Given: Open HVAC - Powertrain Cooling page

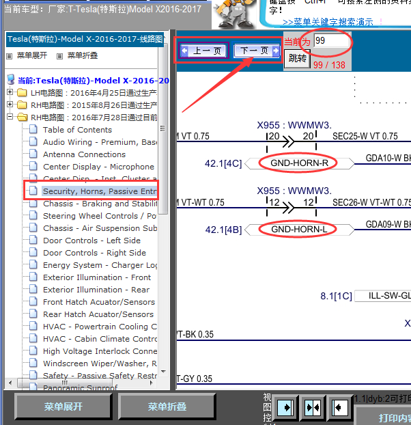Looking at the screenshot, I should click(100, 327).
